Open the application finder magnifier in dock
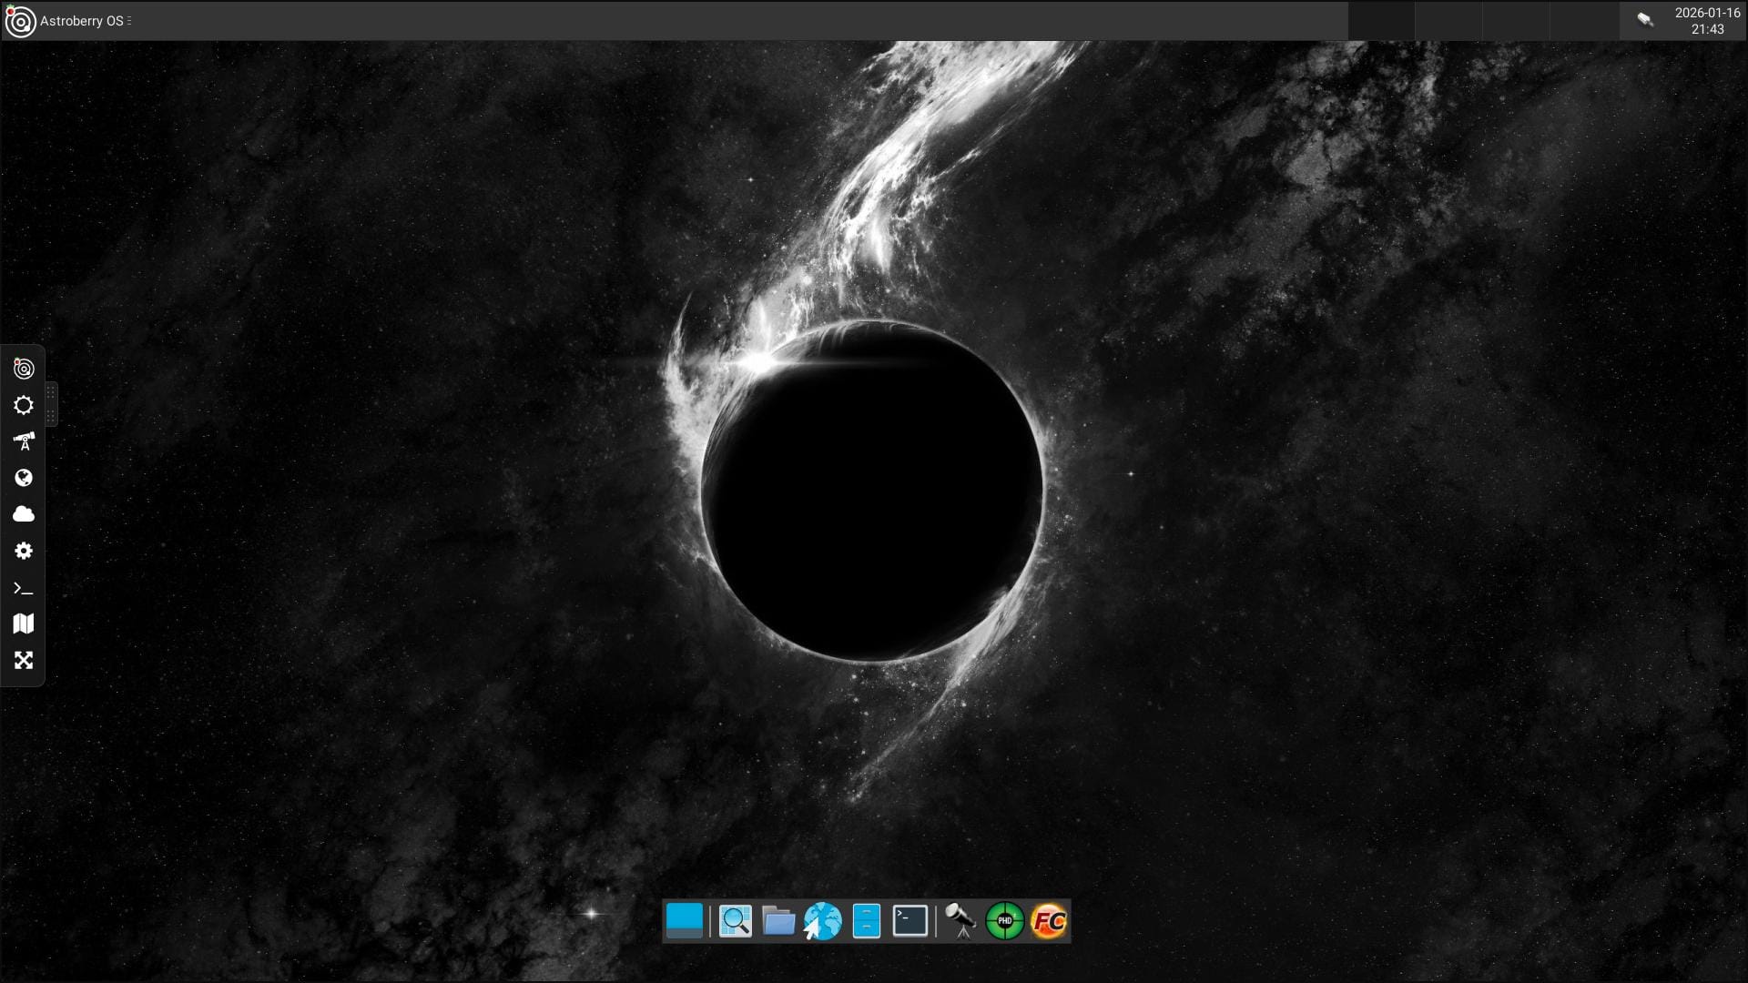Image resolution: width=1748 pixels, height=983 pixels. (x=735, y=921)
